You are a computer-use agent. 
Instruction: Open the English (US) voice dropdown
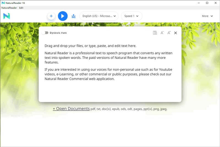99,16
